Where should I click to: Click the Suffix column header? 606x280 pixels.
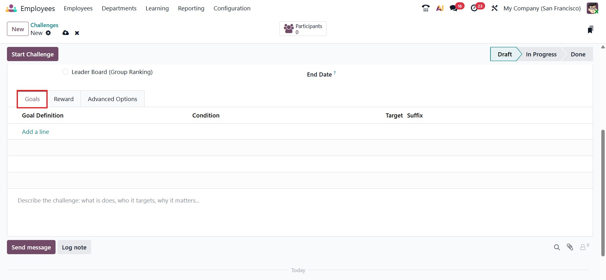(x=415, y=115)
